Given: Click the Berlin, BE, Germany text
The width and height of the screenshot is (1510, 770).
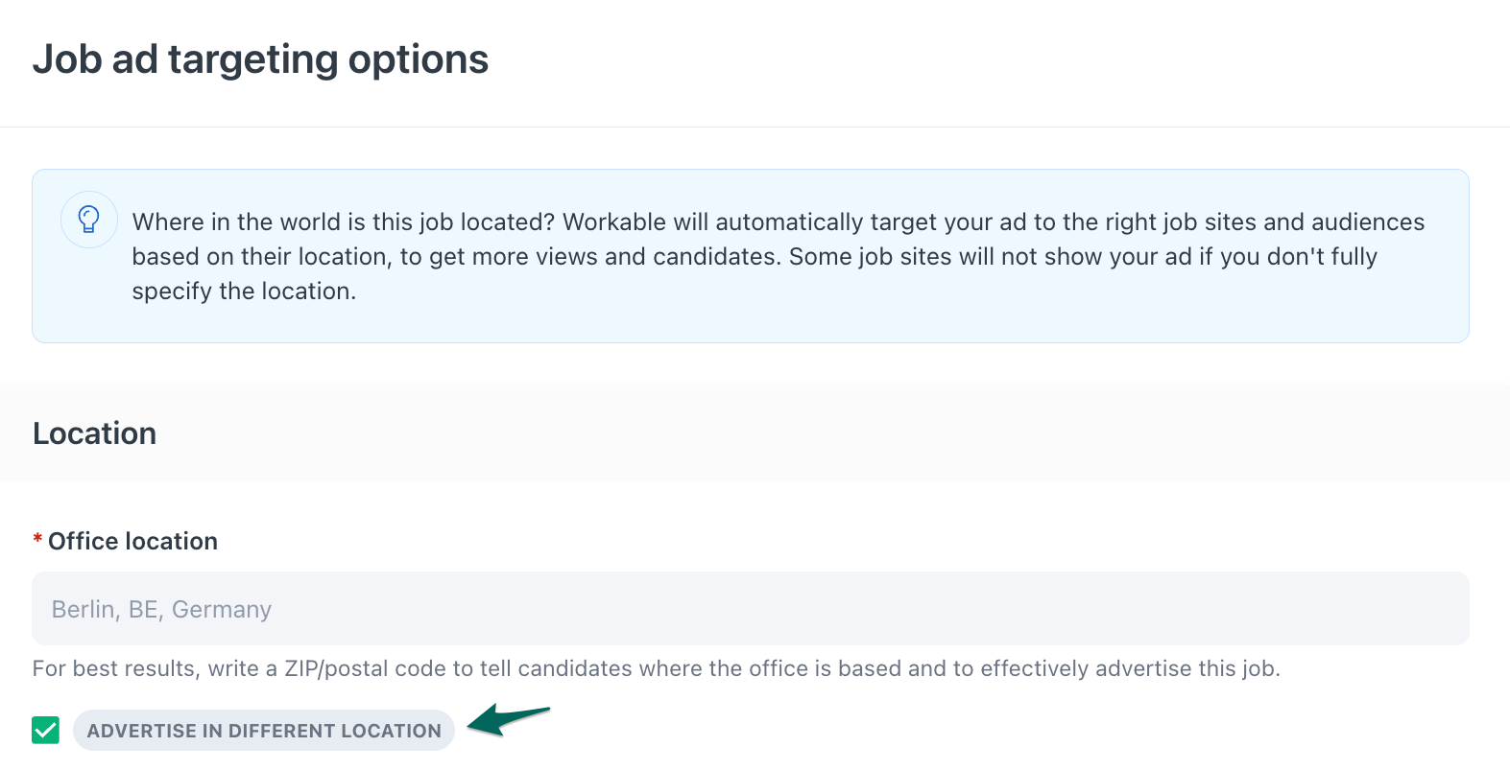Looking at the screenshot, I should click(161, 610).
